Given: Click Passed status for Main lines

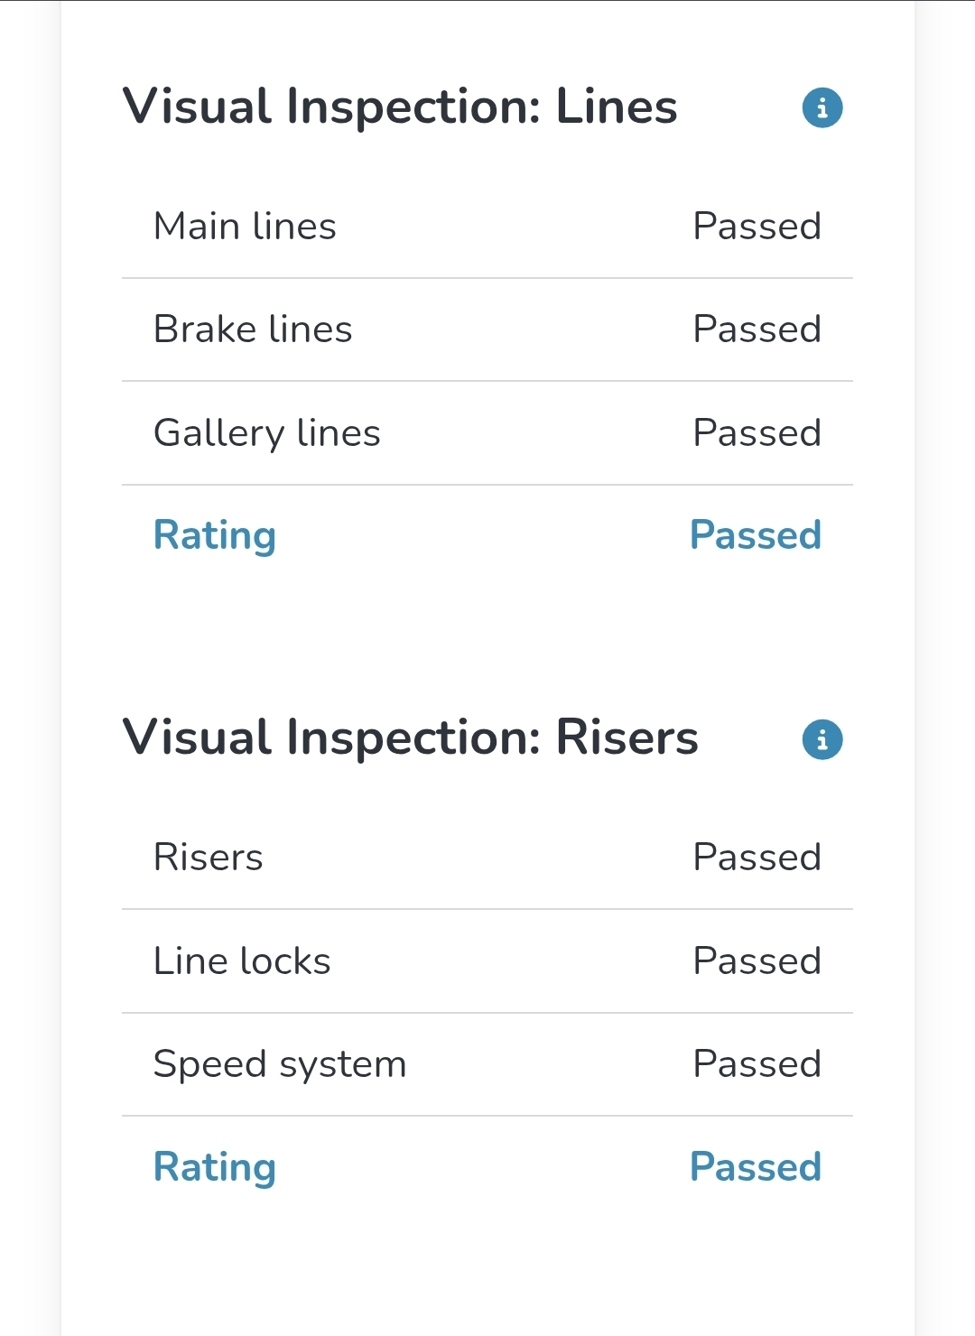Looking at the screenshot, I should click(x=757, y=227).
